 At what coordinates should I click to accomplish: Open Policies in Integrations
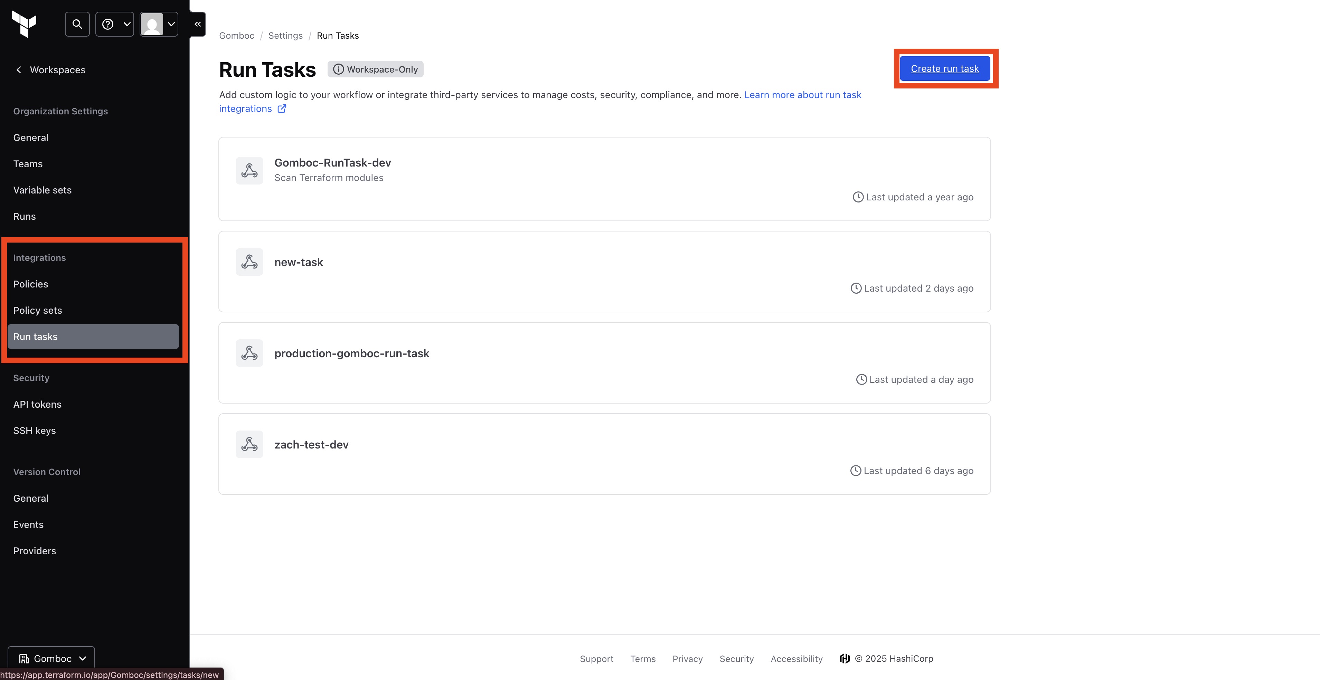[x=31, y=284]
